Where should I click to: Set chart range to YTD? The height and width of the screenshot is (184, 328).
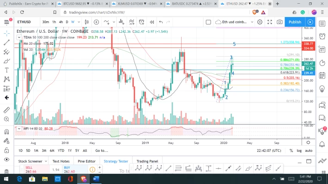[x=61, y=151]
